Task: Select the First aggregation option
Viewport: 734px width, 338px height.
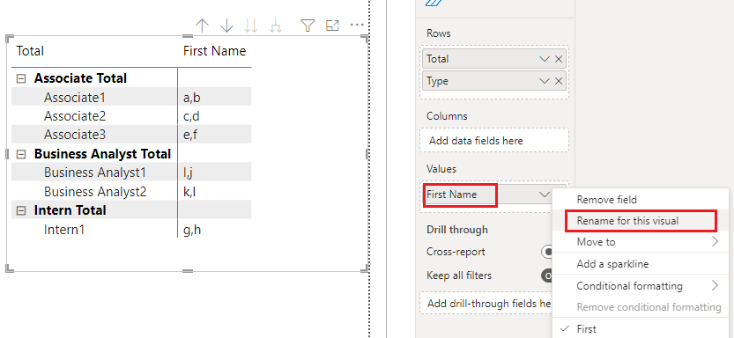Action: [x=641, y=328]
